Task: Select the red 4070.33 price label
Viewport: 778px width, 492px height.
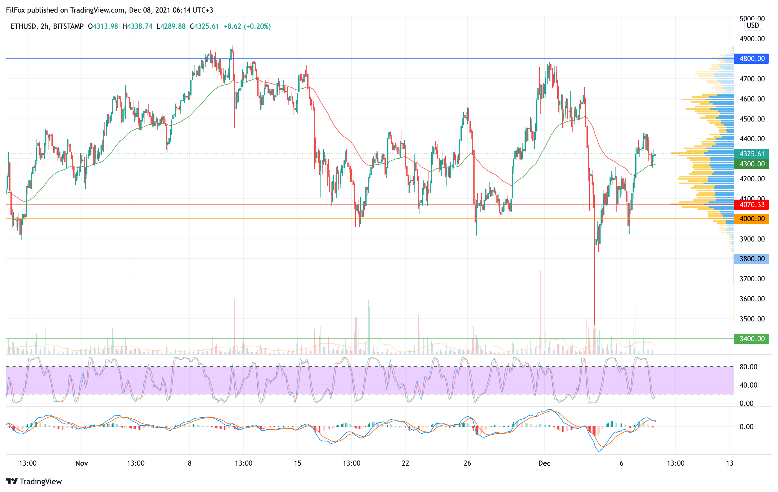Action: coord(751,205)
